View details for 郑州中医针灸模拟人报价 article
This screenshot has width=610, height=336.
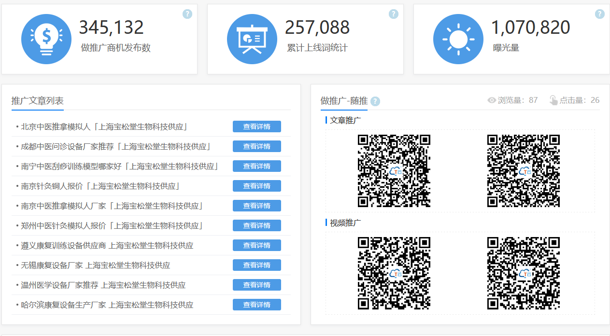[x=257, y=225]
